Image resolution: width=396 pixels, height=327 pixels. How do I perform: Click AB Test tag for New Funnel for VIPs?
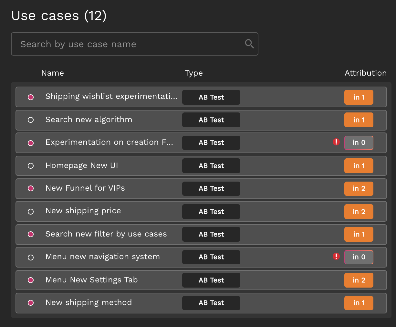[x=211, y=188]
